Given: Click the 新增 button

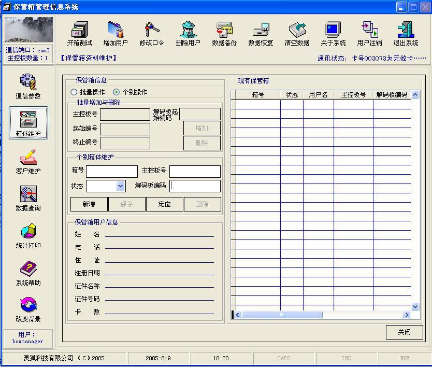Looking at the screenshot, I should pos(89,204).
